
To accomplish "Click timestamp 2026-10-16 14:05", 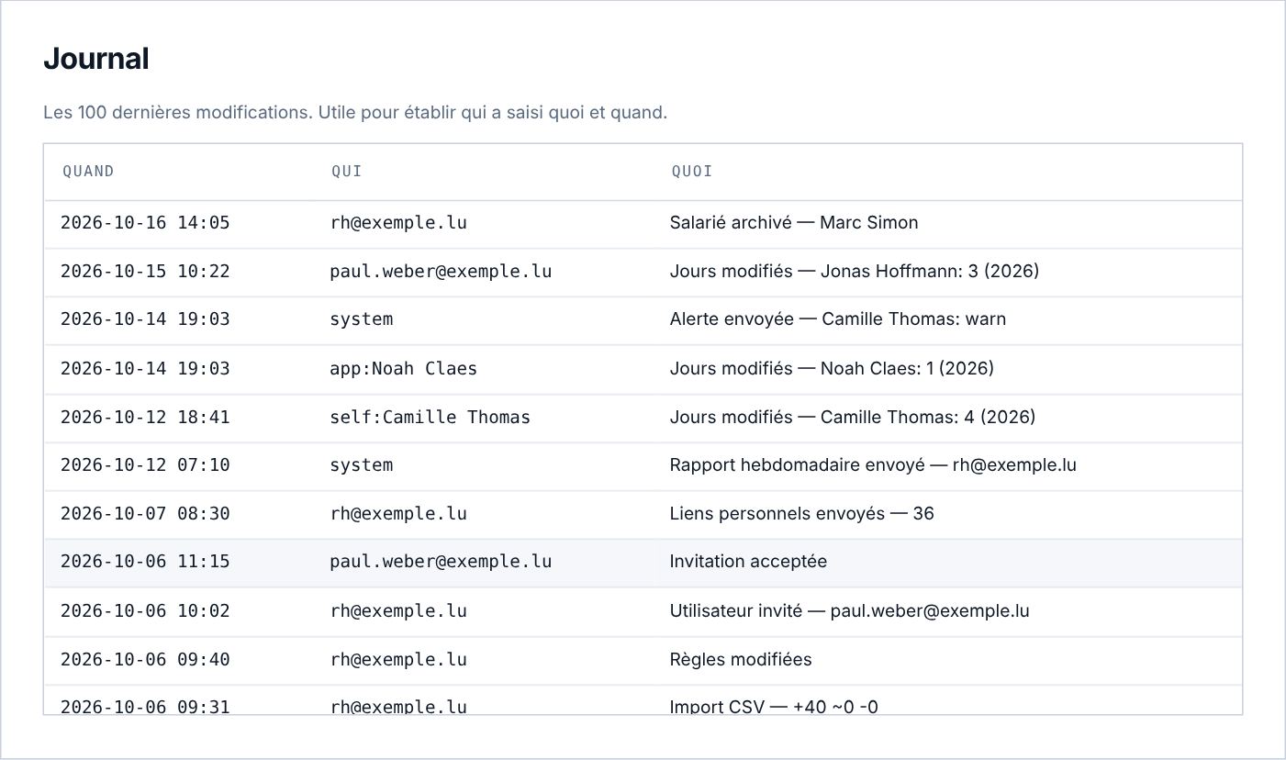I will coord(145,223).
